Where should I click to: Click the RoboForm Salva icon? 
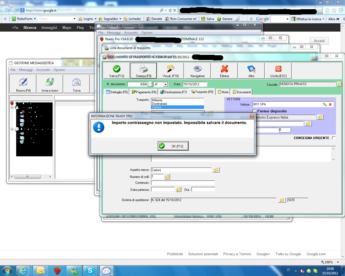click(x=208, y=19)
